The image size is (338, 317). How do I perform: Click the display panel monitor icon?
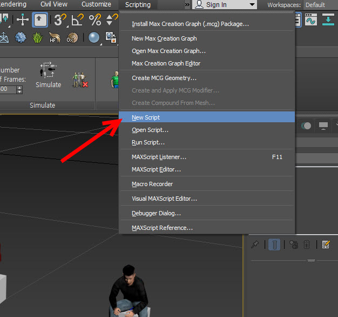click(323, 126)
